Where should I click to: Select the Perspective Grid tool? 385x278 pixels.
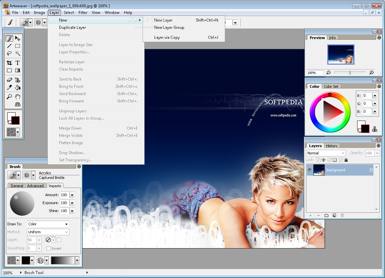click(18, 104)
